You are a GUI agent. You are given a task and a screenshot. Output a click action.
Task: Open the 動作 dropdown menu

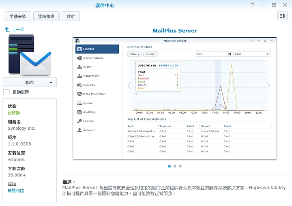(30, 82)
